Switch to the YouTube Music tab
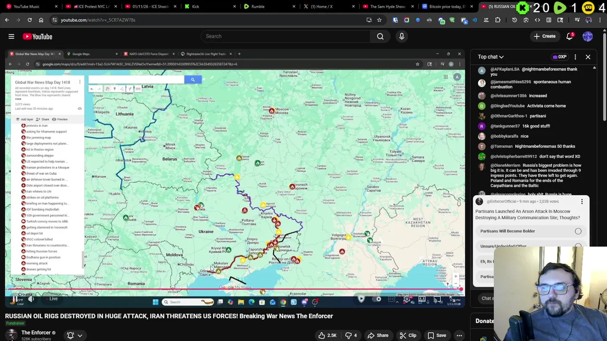The height and width of the screenshot is (341, 607). [32, 7]
